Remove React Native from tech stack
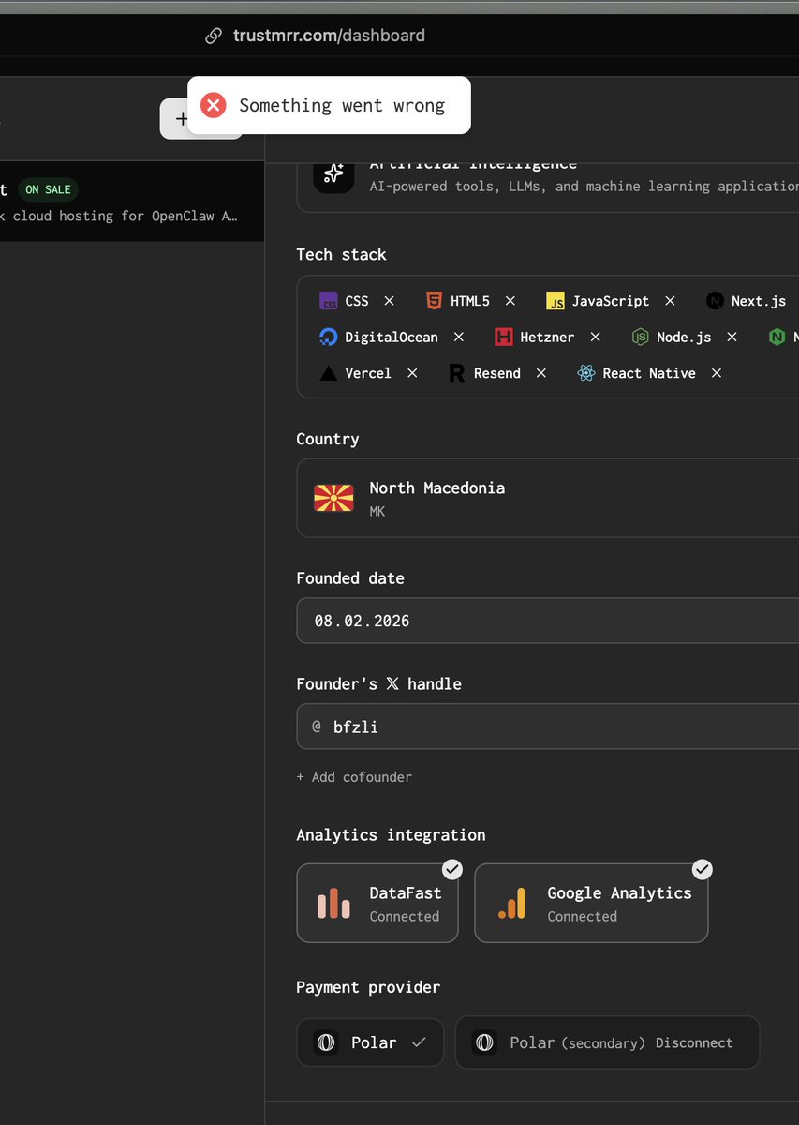Image resolution: width=799 pixels, height=1125 pixels. [717, 373]
